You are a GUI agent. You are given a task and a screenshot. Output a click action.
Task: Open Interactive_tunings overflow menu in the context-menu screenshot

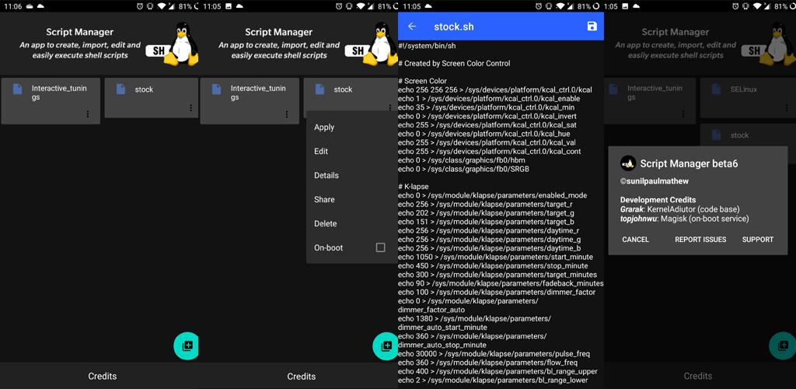point(287,114)
